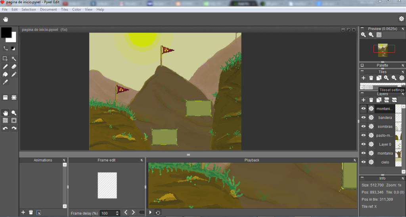This screenshot has width=406, height=217.
Task: Open the Edit menu
Action: (x=15, y=9)
